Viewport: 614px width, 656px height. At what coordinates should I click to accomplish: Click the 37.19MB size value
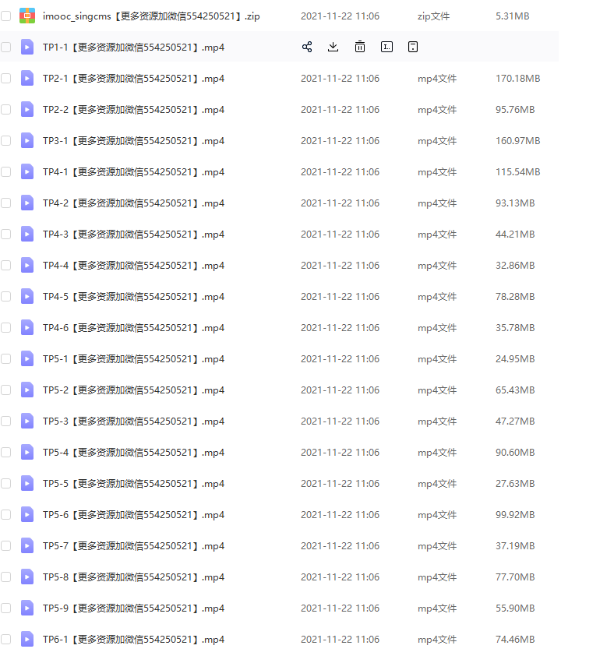[x=515, y=545]
